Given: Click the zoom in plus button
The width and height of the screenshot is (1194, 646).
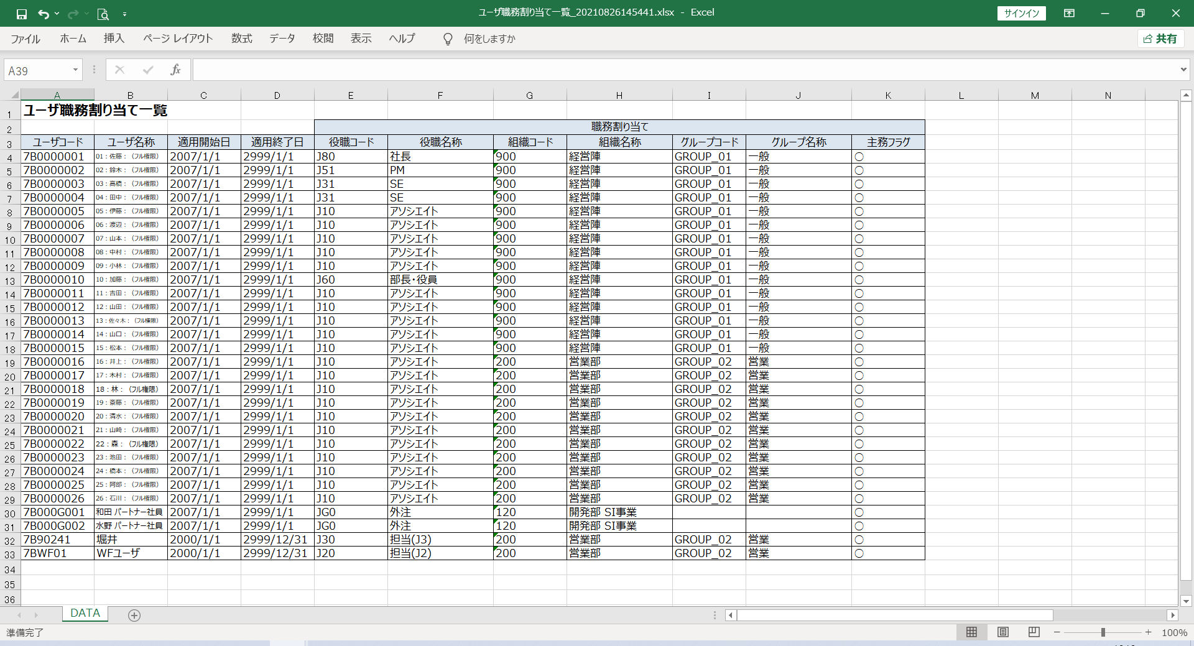Looking at the screenshot, I should click(x=1148, y=632).
